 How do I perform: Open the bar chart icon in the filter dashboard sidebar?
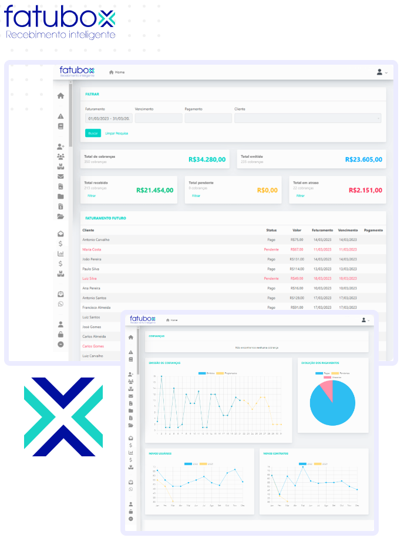(60, 253)
